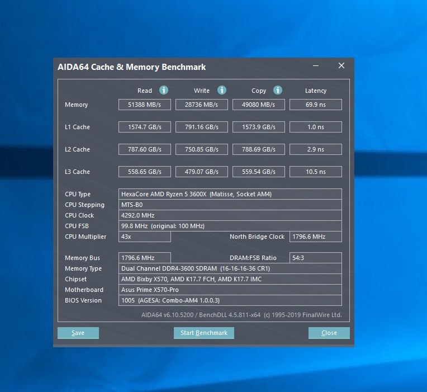The image size is (427, 392).
Task: Click the Close button at the bottom
Action: [329, 333]
